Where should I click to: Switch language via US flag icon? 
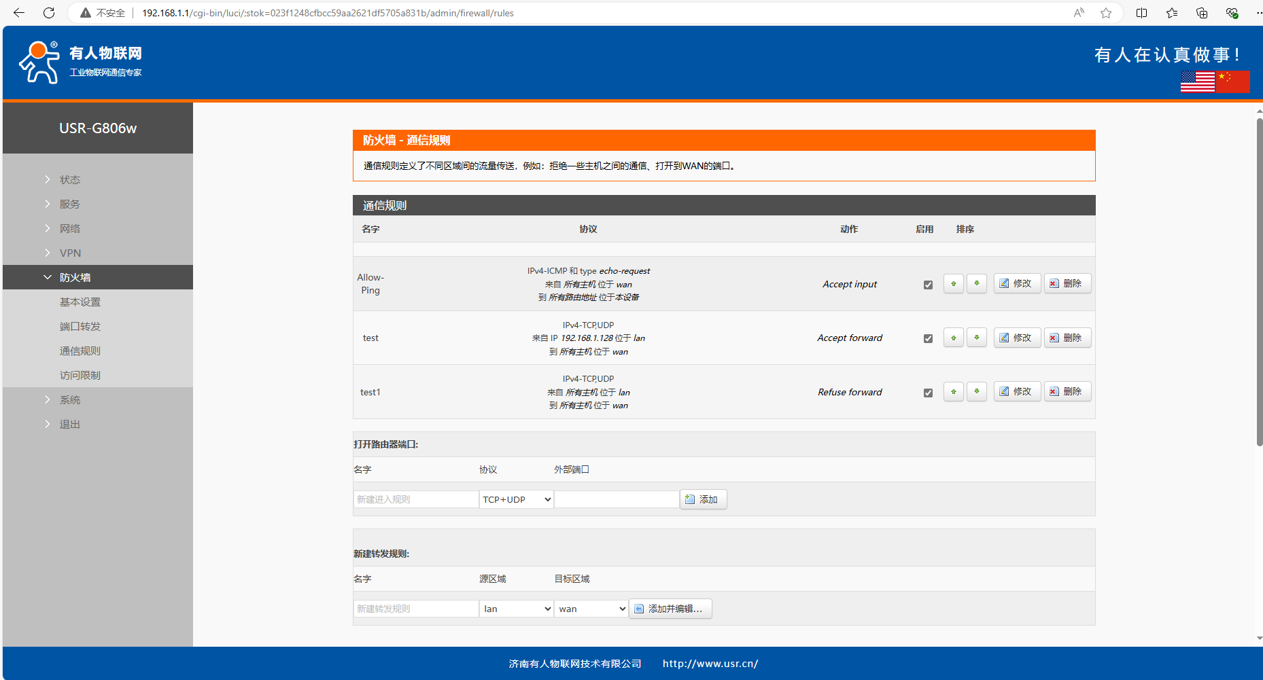click(1197, 82)
